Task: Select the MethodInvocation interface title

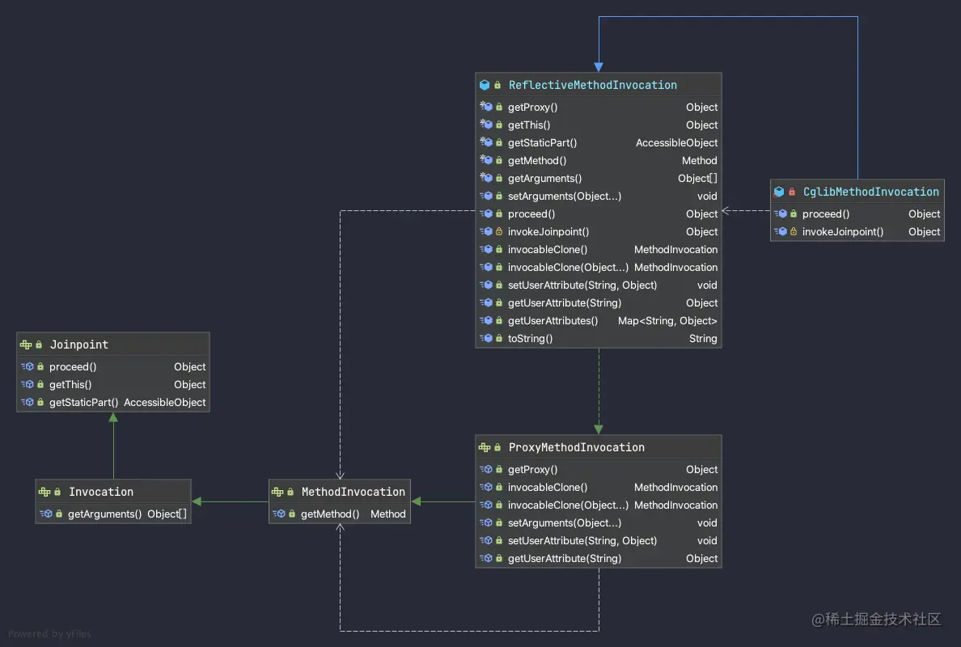Action: (x=353, y=492)
